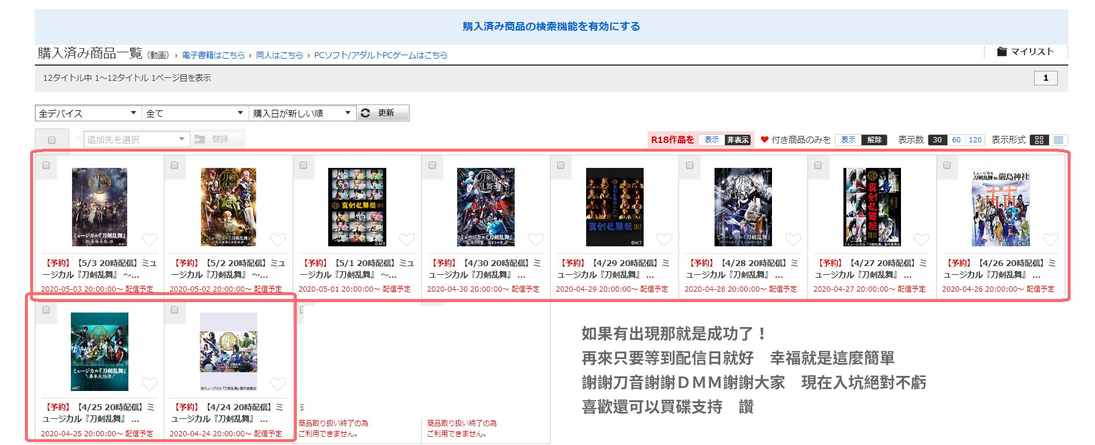Screen dimensions: 1095x445
Task: Open the 5/3 20時配信 cover thumbnail
Action: pyautogui.click(x=99, y=207)
